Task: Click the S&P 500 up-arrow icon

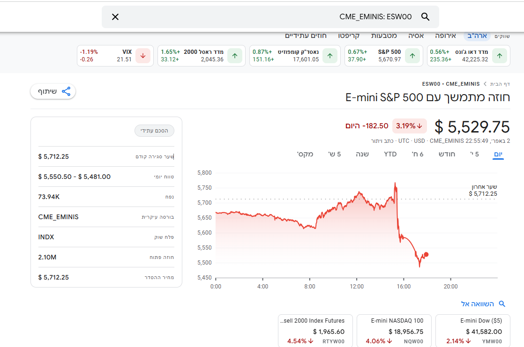Action: pos(412,56)
